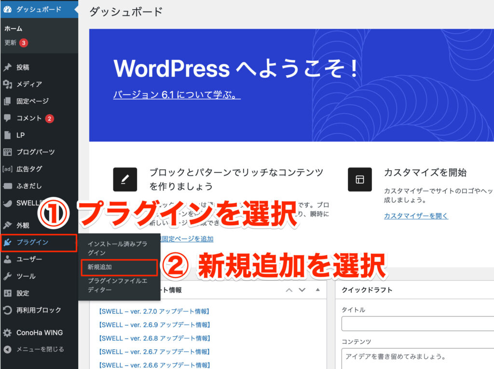This screenshot has height=369, width=494.
Task: Click the コメント count badge showing 2
Action: 50,119
